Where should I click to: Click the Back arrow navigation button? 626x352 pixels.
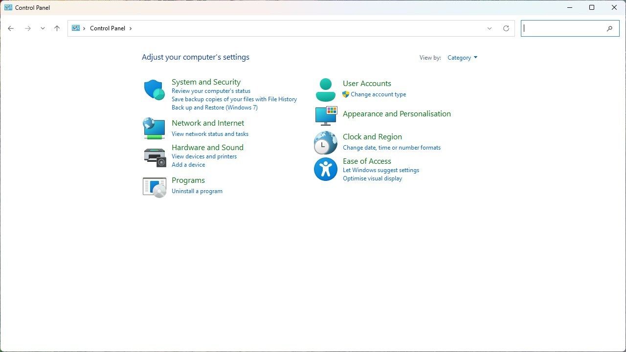pos(11,28)
